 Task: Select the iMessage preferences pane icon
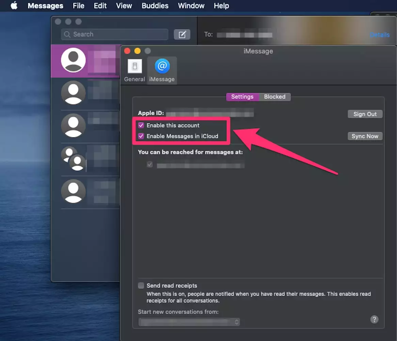point(162,71)
